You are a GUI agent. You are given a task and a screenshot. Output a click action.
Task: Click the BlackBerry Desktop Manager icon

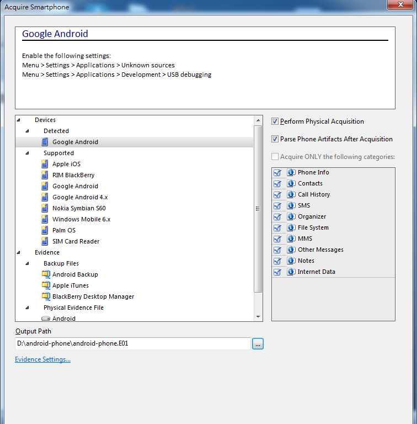46,296
